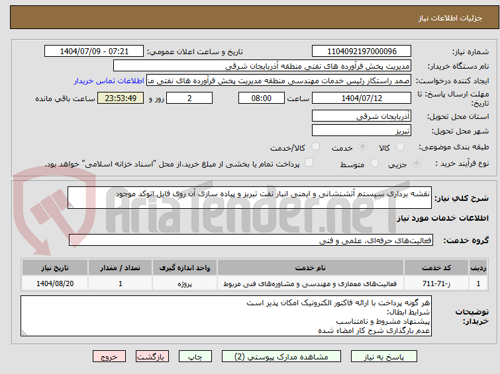Click the طبقه بندی موضوعی label
The height and width of the screenshot is (374, 500).
point(454,147)
